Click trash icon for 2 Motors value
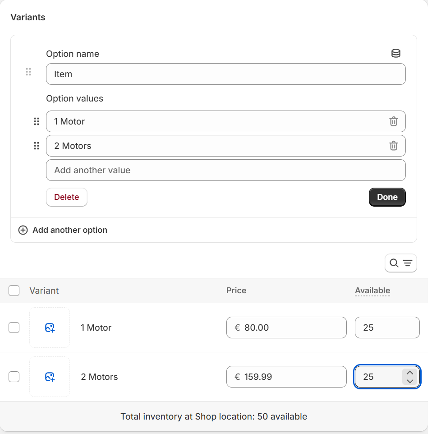The width and height of the screenshot is (432, 434). [x=393, y=146]
